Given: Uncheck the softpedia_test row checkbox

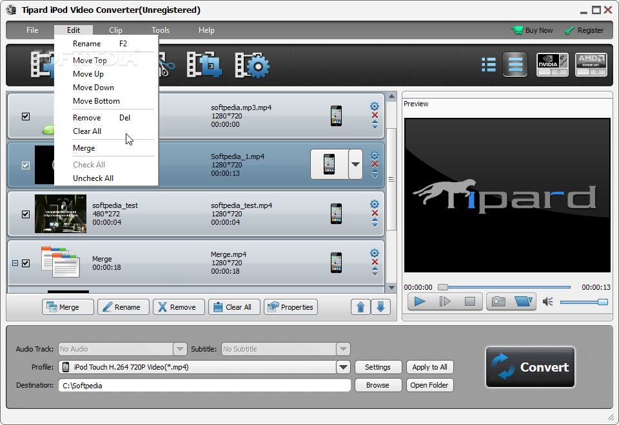Looking at the screenshot, I should pos(26,214).
